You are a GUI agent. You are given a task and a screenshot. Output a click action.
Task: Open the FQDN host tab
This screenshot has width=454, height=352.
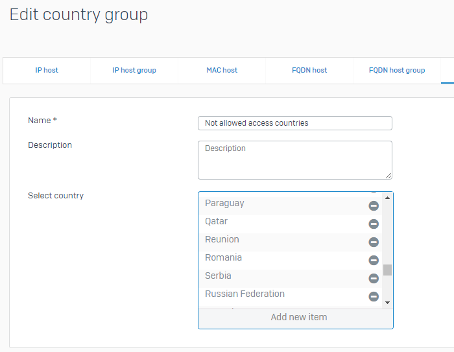(309, 71)
